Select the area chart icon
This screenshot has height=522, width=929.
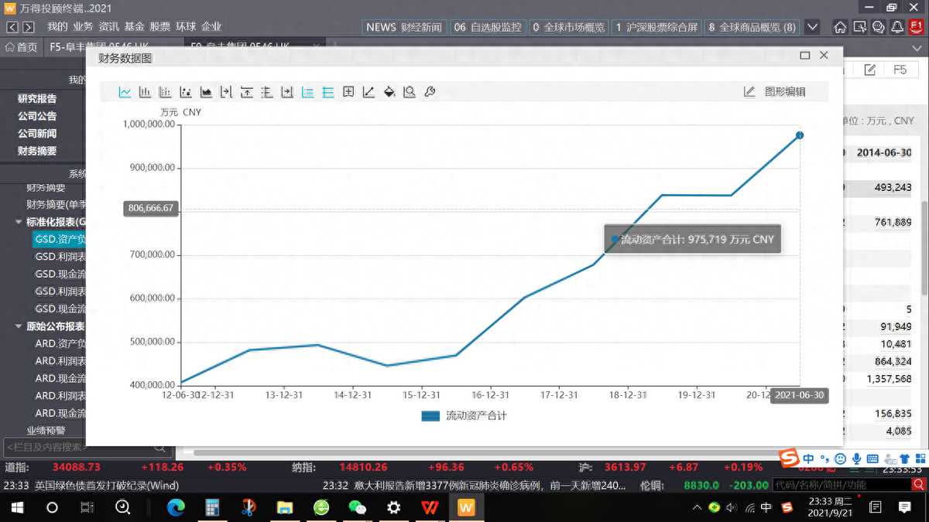[206, 92]
